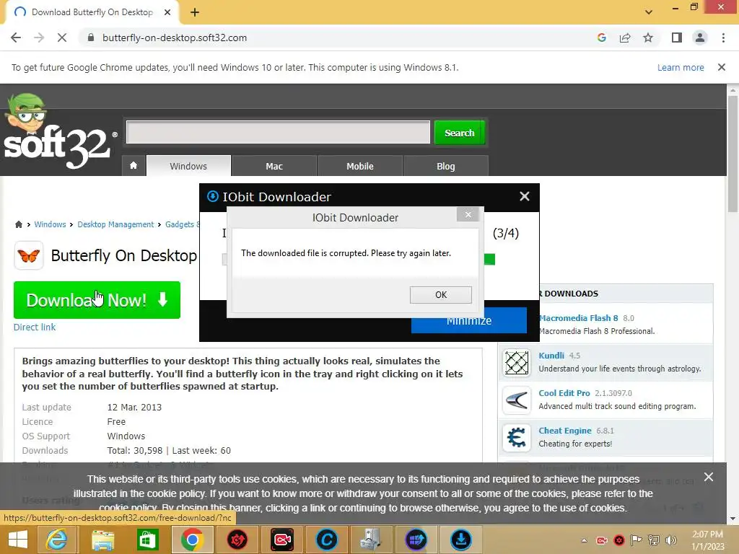Go back in Chrome

[x=16, y=38]
